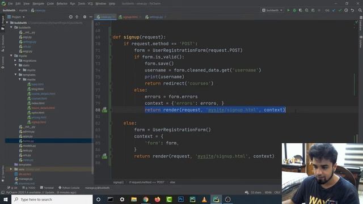
Task: Open the Refactor menu
Action: [x=62, y=3]
